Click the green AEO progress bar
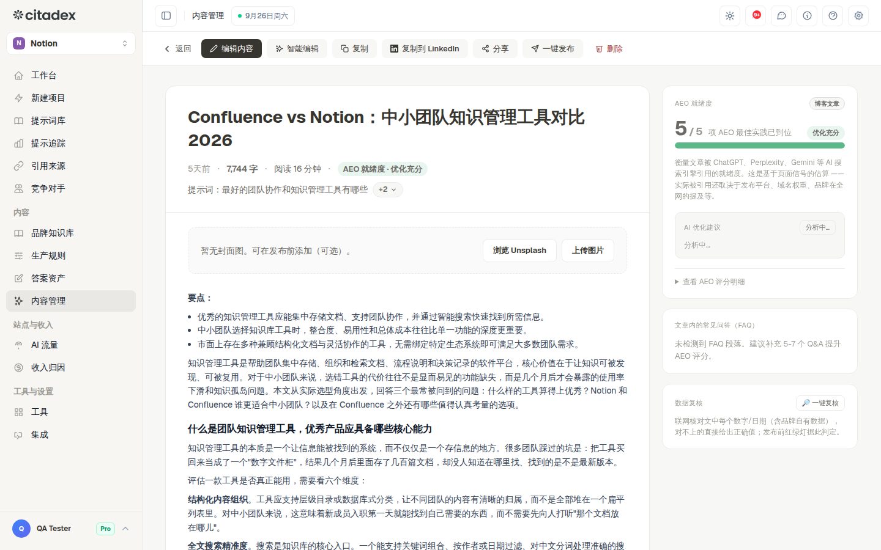 tap(760, 145)
